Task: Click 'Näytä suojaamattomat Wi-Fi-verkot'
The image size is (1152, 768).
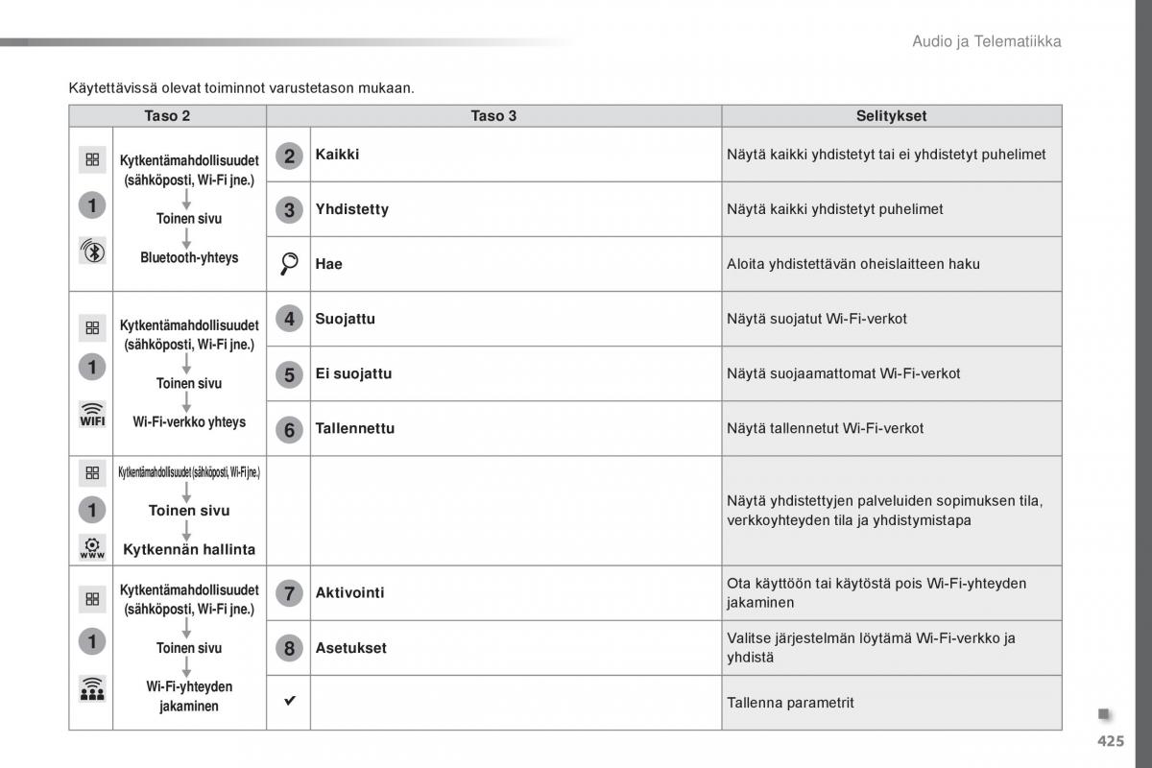Action: [844, 372]
